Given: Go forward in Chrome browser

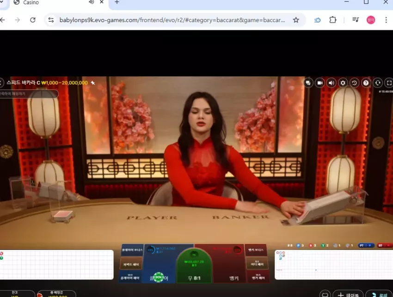Looking at the screenshot, I should (x=17, y=20).
